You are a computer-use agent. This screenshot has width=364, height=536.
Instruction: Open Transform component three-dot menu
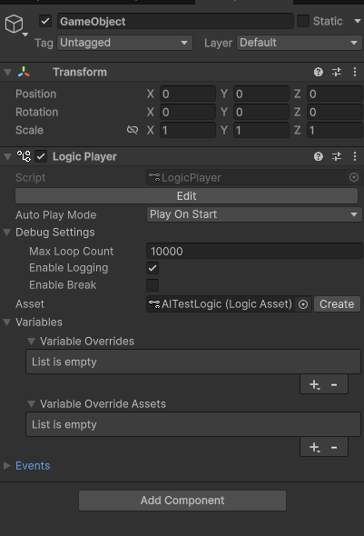tap(355, 72)
